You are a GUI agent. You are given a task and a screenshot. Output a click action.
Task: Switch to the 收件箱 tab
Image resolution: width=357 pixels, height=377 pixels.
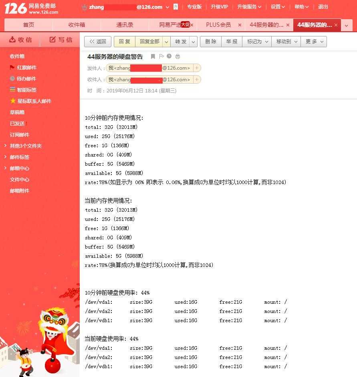coord(77,25)
